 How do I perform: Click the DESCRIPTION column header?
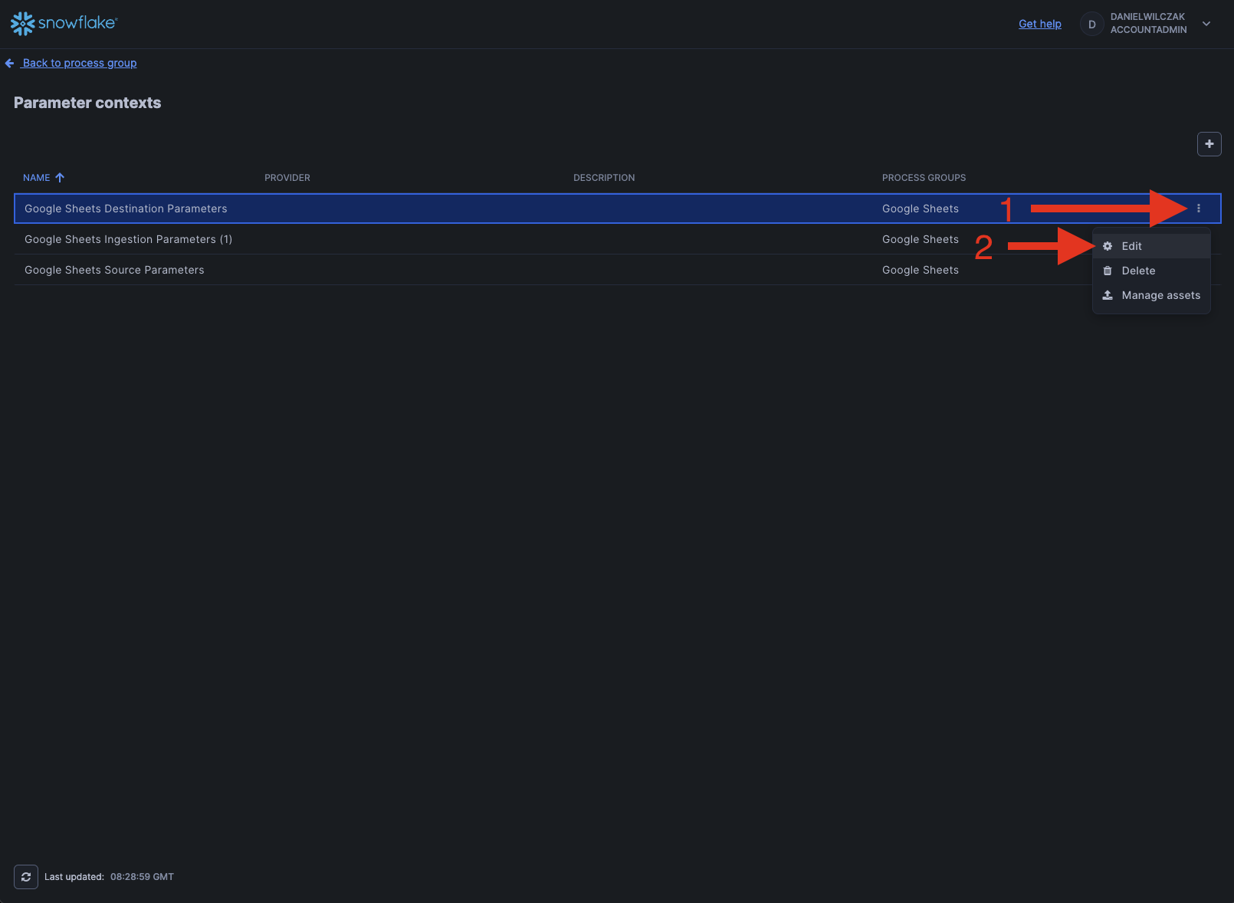[x=604, y=178]
